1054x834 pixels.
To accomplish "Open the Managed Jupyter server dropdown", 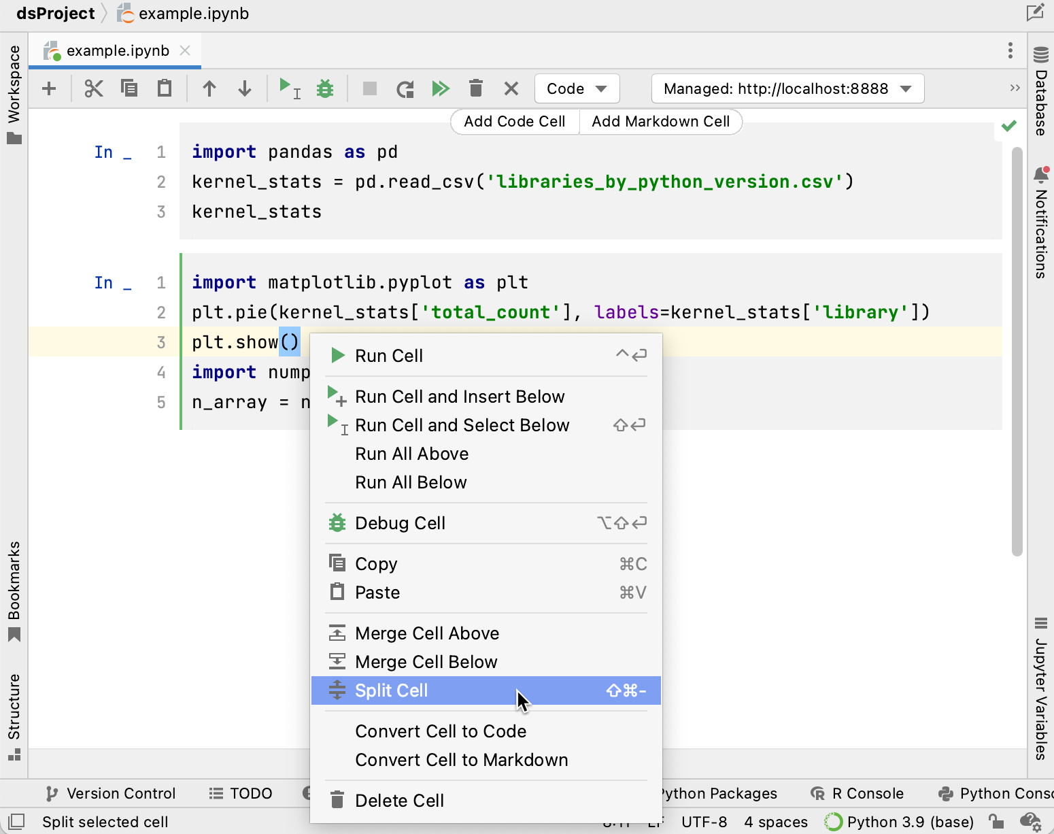I will 787,88.
